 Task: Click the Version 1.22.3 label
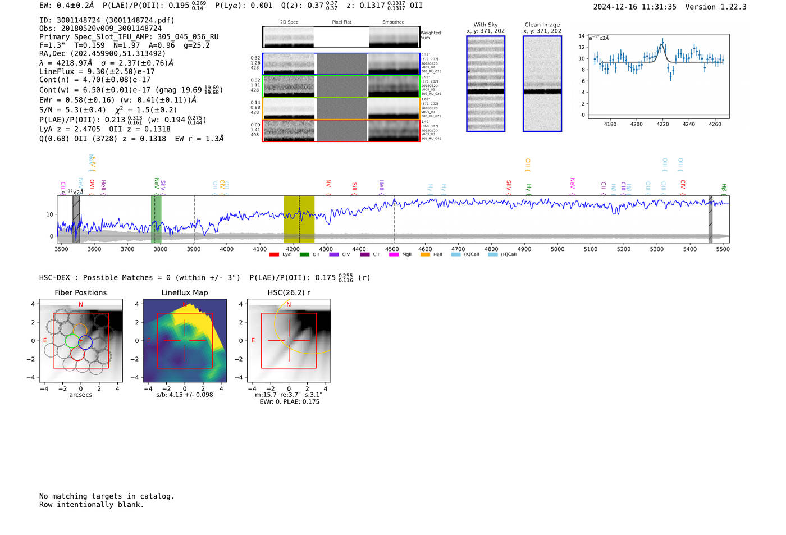pos(716,7)
